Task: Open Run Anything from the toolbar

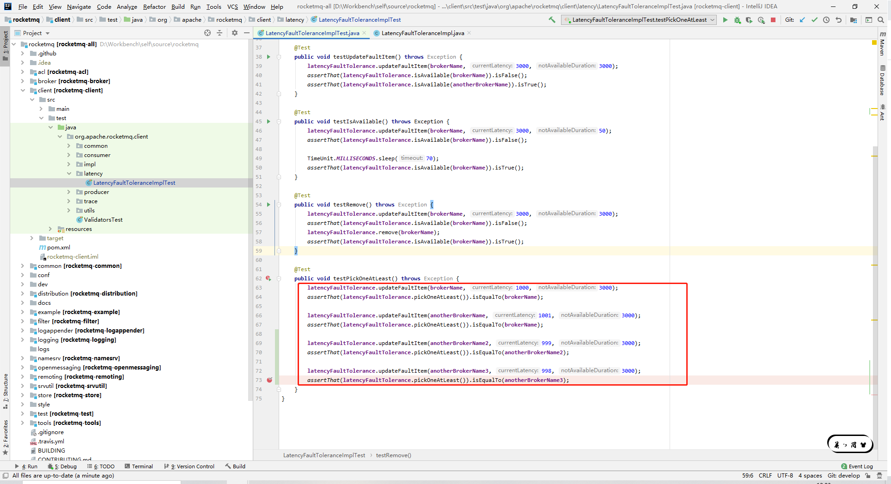Action: tap(869, 20)
